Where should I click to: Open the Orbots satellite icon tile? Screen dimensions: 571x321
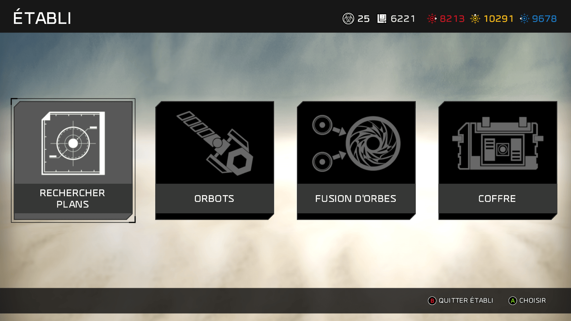pyautogui.click(x=215, y=143)
